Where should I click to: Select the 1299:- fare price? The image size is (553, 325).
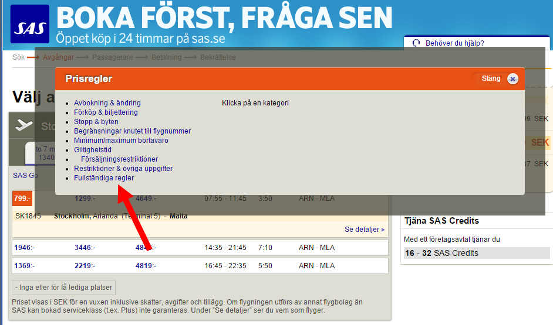tap(85, 199)
